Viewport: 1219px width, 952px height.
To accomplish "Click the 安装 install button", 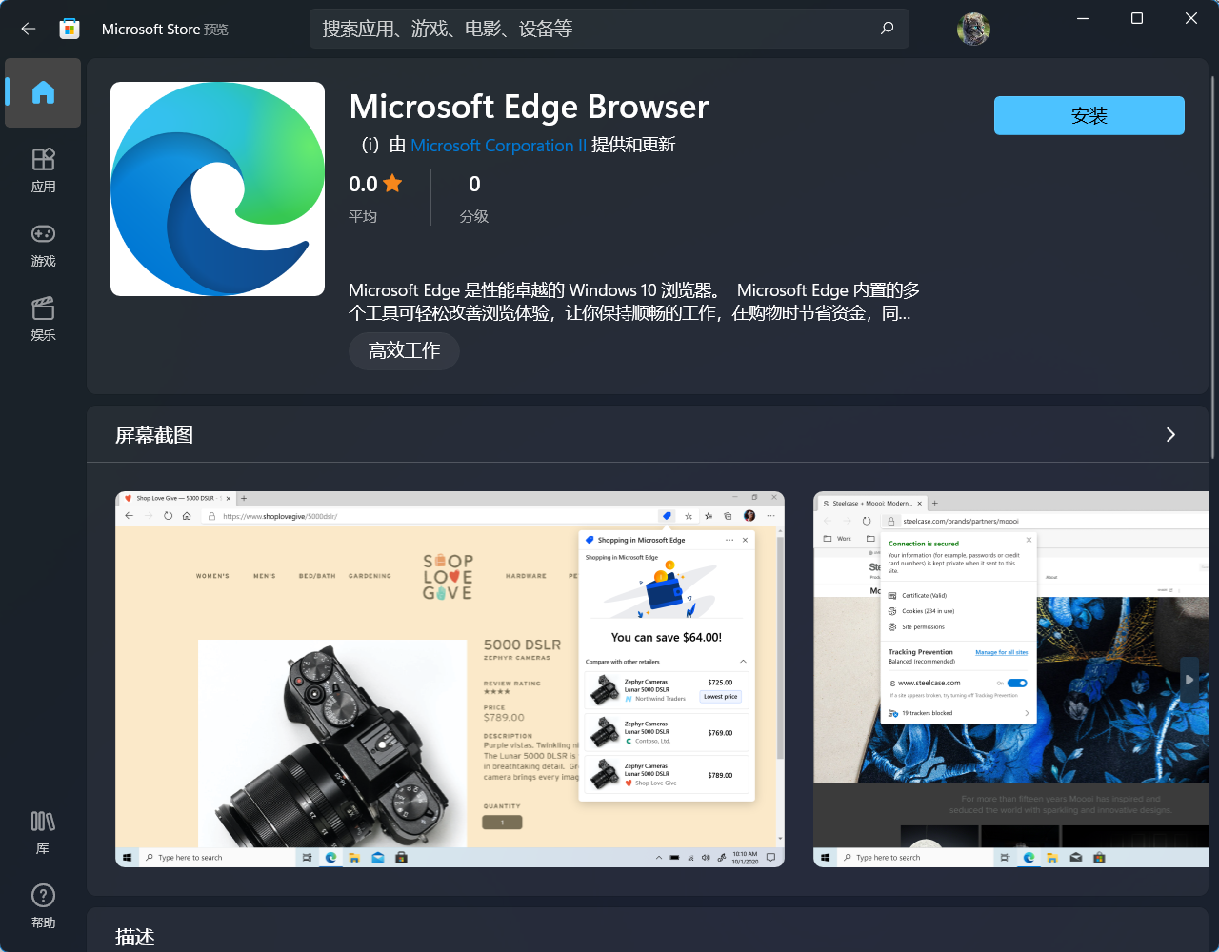I will (1089, 115).
